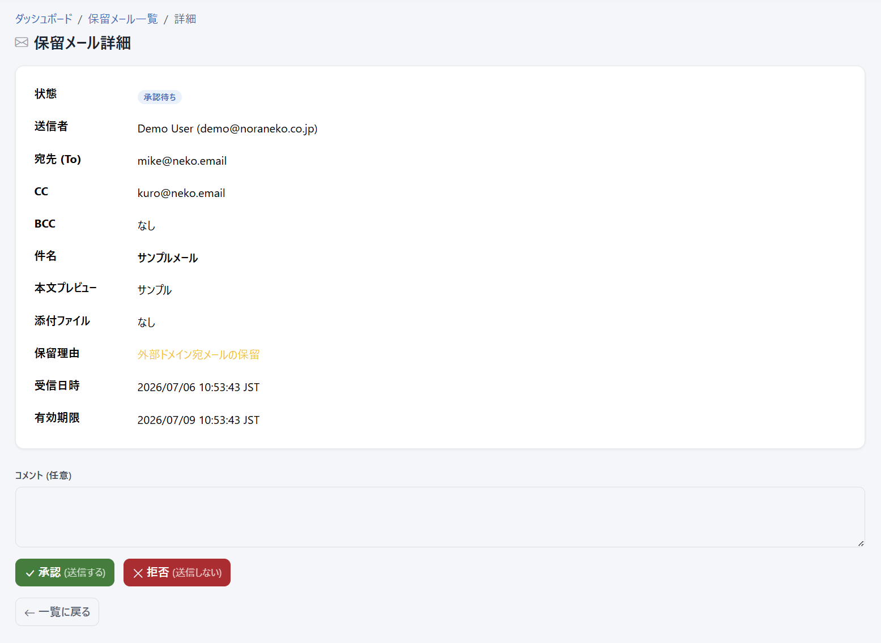
Task: Click the 宛先 (To) field label
Action: [58, 159]
